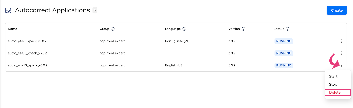This screenshot has width=353, height=108.
Task: Click RUNNING status badge of Portuguese application
Action: [284, 41]
